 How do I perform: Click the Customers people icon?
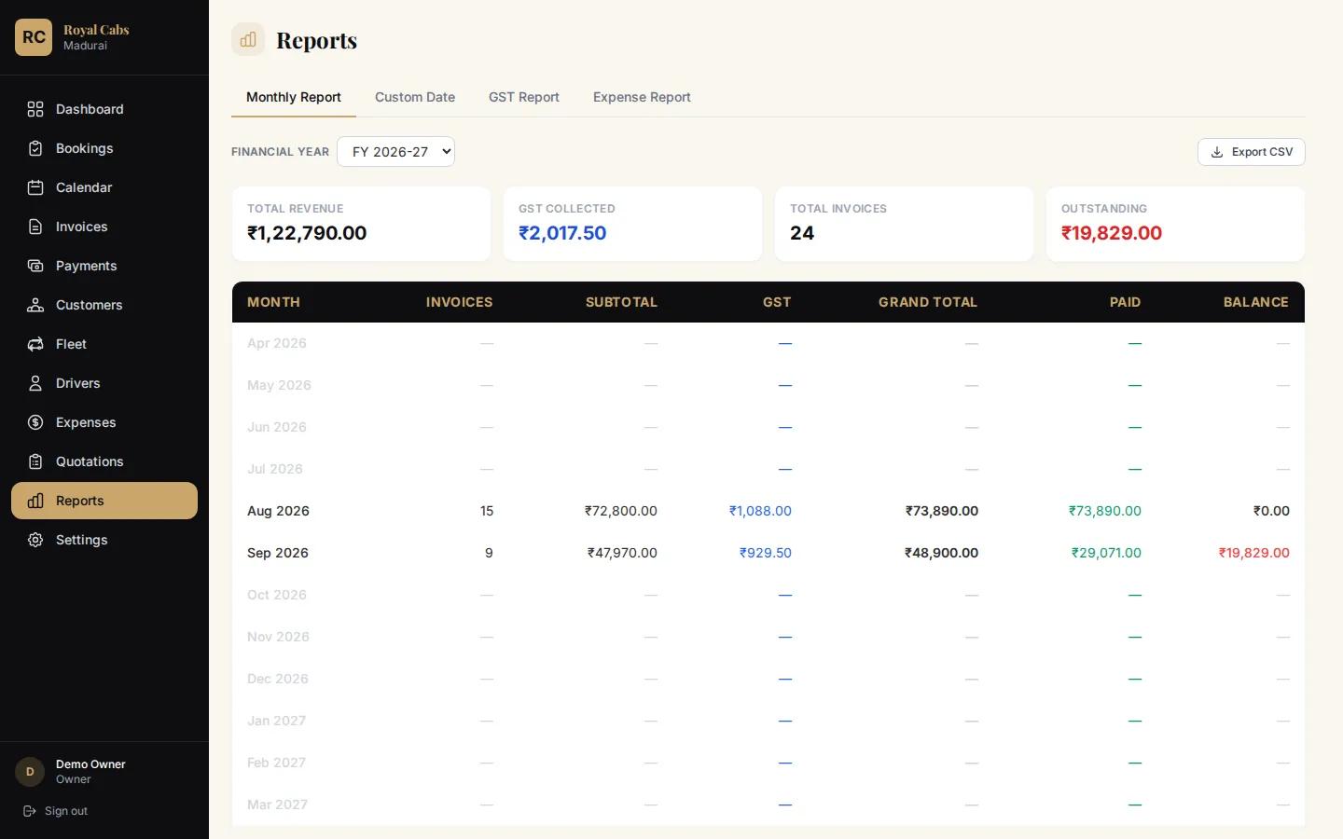pos(35,305)
